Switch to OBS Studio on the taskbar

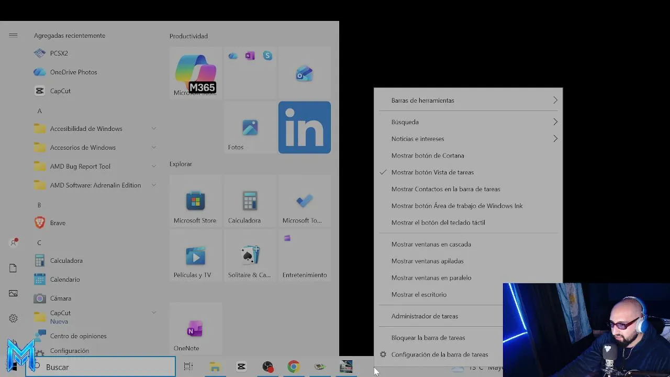coord(267,367)
